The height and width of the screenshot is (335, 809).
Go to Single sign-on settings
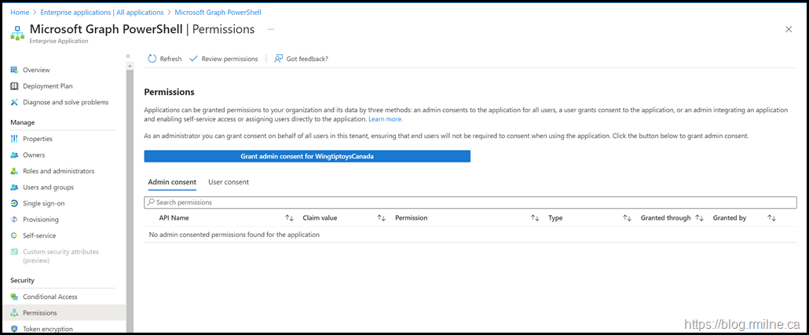pyautogui.click(x=45, y=203)
